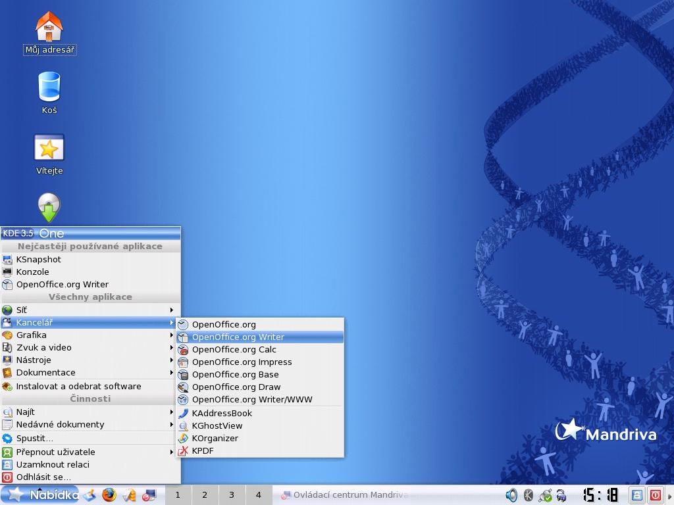Expand the Přepnout uživatele submenu
The height and width of the screenshot is (505, 674).
91,452
